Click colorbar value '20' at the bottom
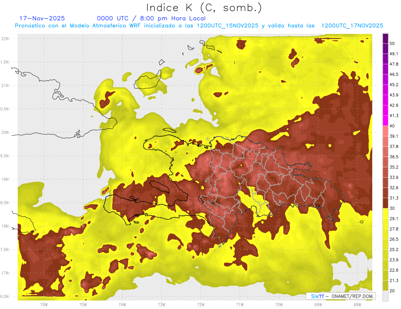 [x=392, y=291]
